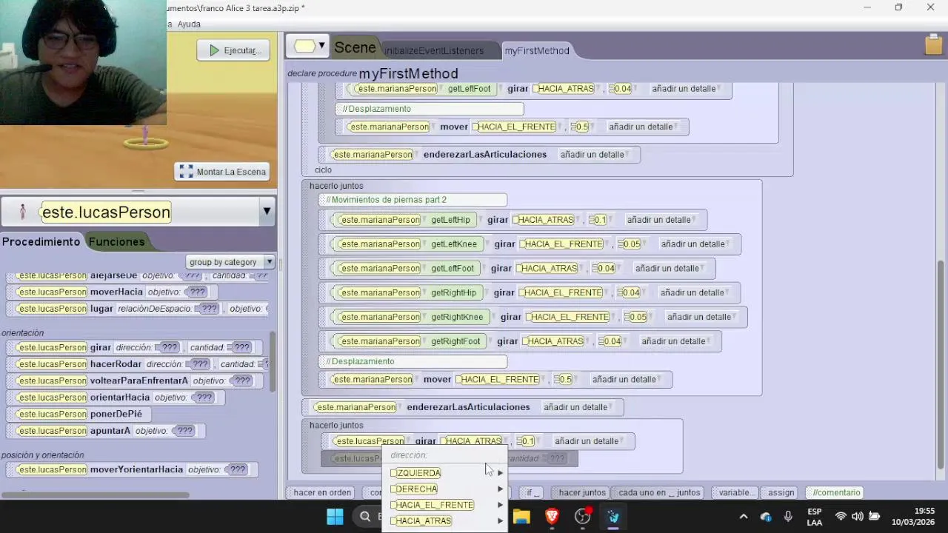Open the volume speaker tray icon

[x=857, y=517]
